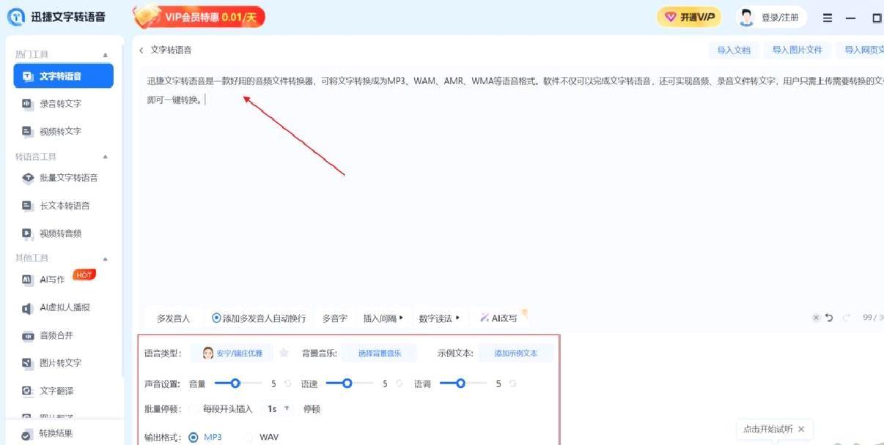Click the 输出格式 label
This screenshot has width=884, height=445.
pos(162,438)
